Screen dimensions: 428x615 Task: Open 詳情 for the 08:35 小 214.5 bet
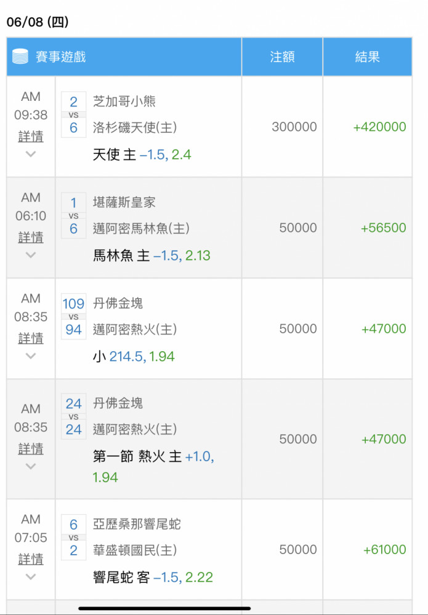coord(31,338)
